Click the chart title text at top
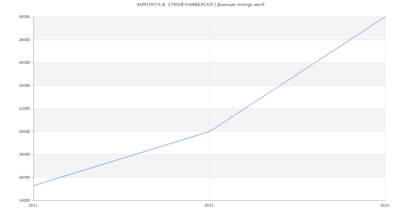Screen dimensions: 402x217 point(200,5)
